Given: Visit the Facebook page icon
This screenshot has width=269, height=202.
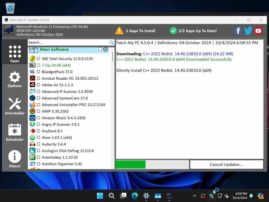Looking at the screenshot, I should (238, 31).
